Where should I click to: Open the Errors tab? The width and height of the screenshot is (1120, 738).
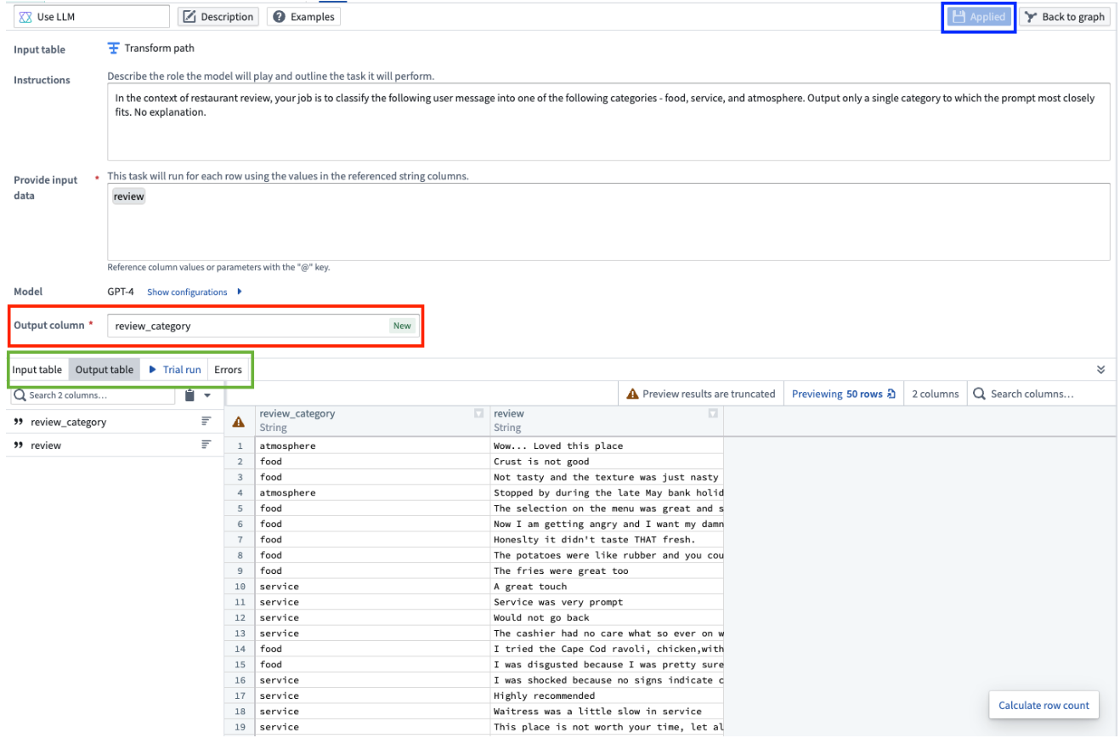coord(228,370)
